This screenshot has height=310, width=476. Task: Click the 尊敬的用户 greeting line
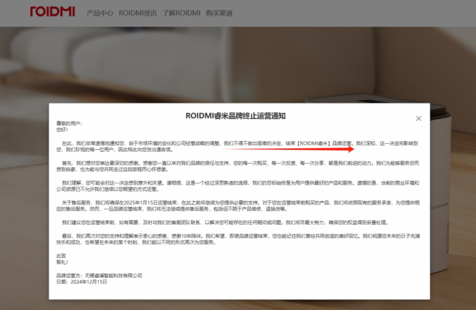[x=69, y=124]
